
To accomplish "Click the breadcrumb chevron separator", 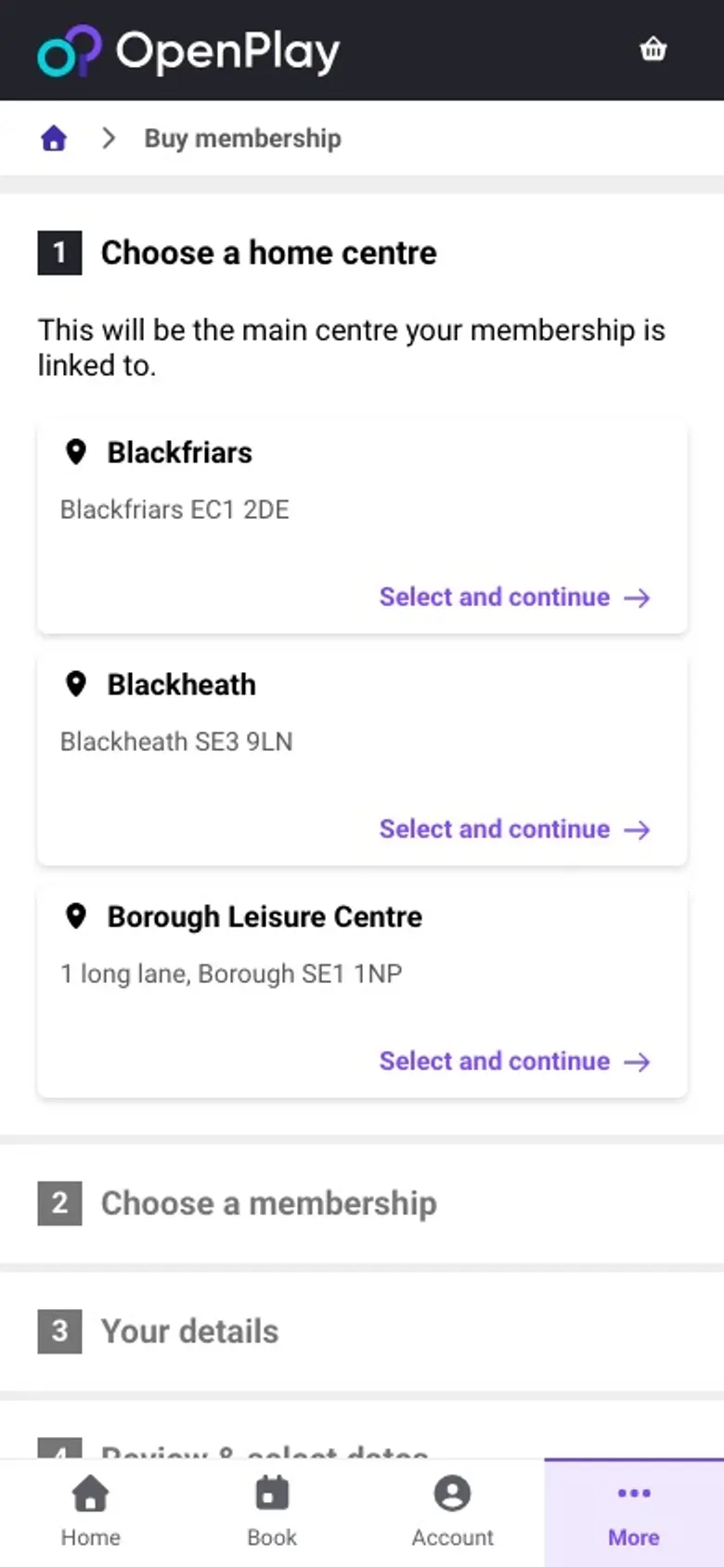I will click(109, 138).
